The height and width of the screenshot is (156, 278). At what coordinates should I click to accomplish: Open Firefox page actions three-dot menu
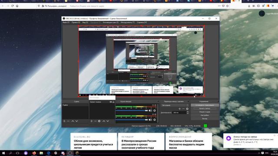[x=219, y=6]
